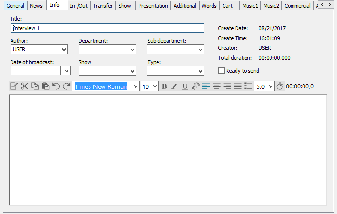Image resolution: width=337 pixels, height=214 pixels.
Task: Switch to the Presentation tab
Action: (153, 6)
